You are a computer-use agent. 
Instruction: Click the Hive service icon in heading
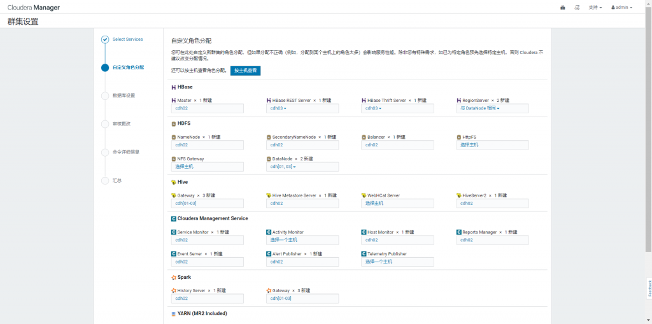point(174,182)
